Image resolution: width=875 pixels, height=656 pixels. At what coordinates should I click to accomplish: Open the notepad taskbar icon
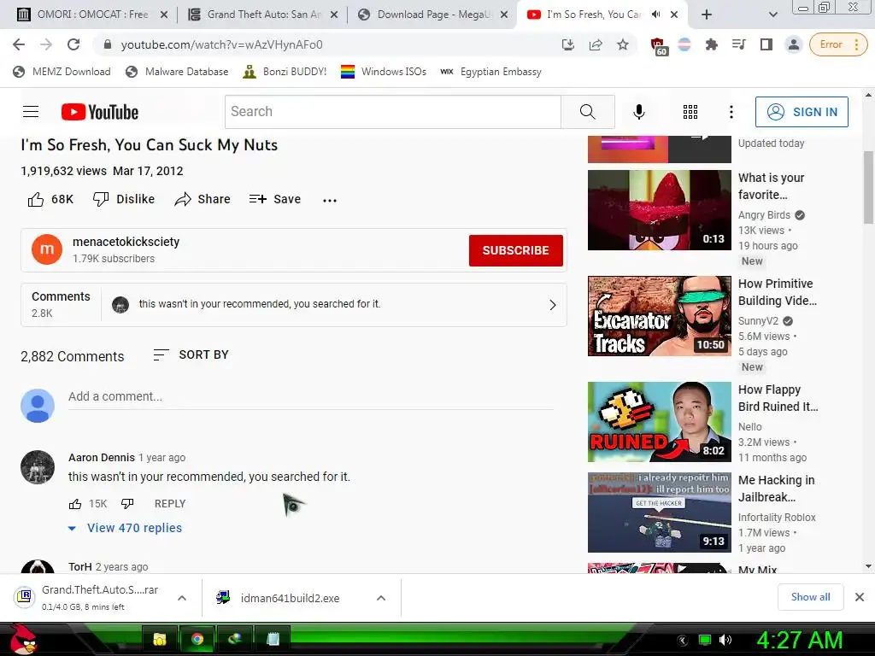tap(273, 639)
